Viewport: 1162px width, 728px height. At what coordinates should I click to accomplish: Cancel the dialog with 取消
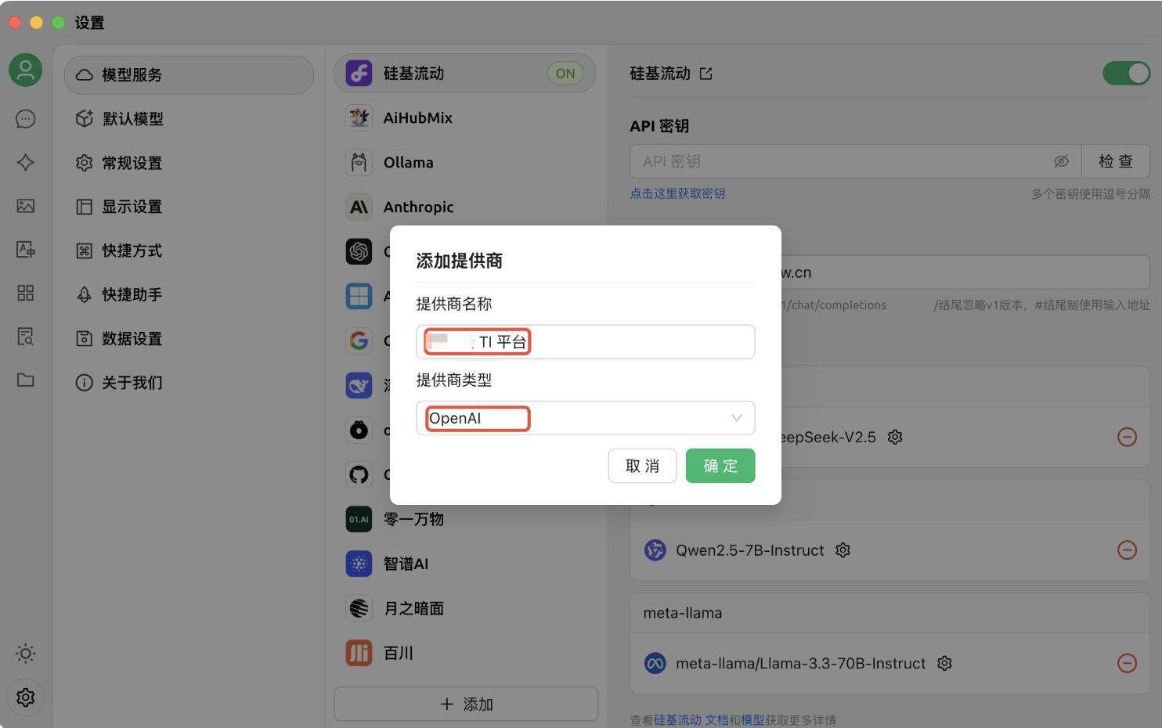642,466
